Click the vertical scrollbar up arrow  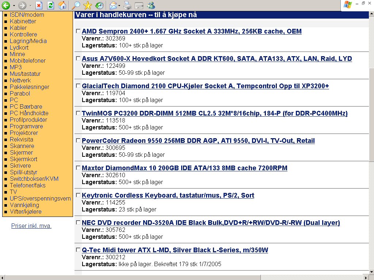371,14
